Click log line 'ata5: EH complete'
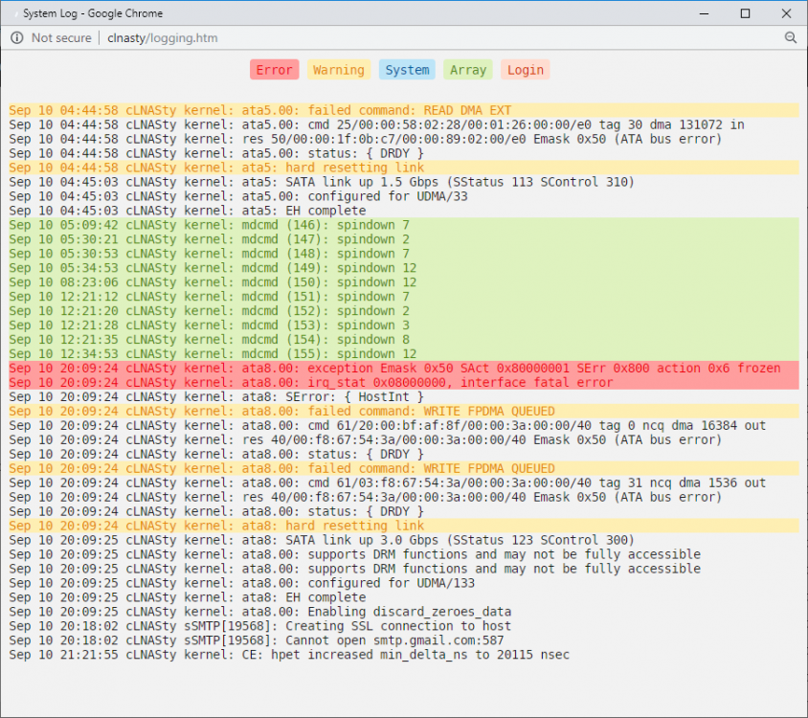Screen dimensions: 808x718 pyautogui.click(x=188, y=211)
